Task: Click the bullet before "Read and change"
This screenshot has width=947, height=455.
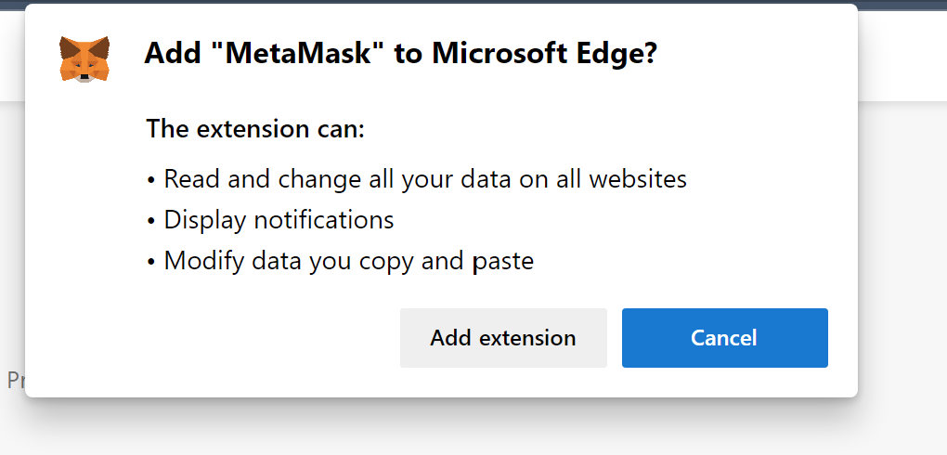Action: [151, 180]
